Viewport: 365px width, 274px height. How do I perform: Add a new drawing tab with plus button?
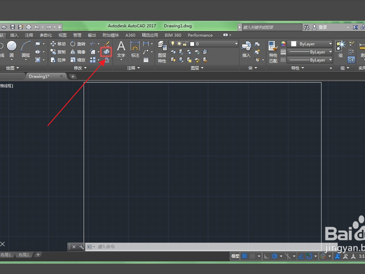click(73, 76)
